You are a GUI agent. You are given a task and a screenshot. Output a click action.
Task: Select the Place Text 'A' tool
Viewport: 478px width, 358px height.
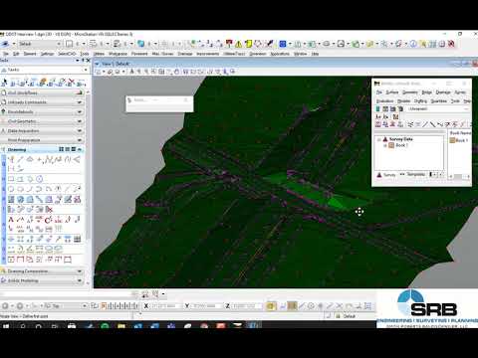11,220
